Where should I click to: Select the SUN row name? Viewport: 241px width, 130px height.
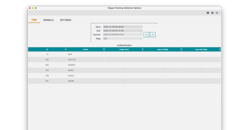(70, 54)
